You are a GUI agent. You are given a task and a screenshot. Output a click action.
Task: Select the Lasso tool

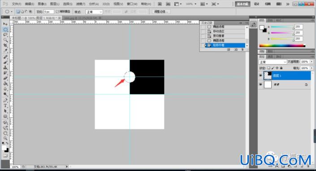(5, 35)
